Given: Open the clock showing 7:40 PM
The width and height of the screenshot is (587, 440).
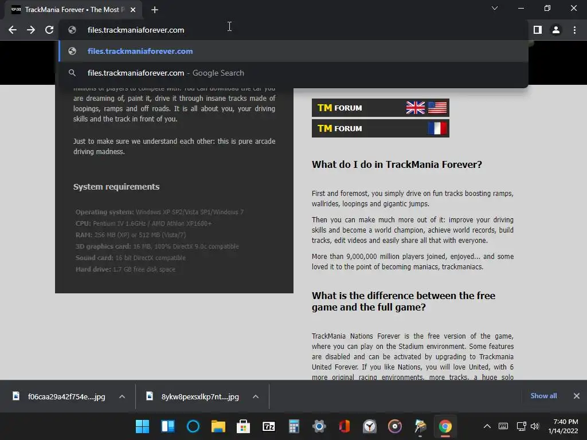Looking at the screenshot, I should (563, 426).
